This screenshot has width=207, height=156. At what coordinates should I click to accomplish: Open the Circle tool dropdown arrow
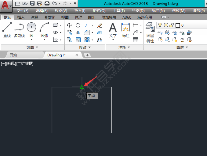[31, 40]
